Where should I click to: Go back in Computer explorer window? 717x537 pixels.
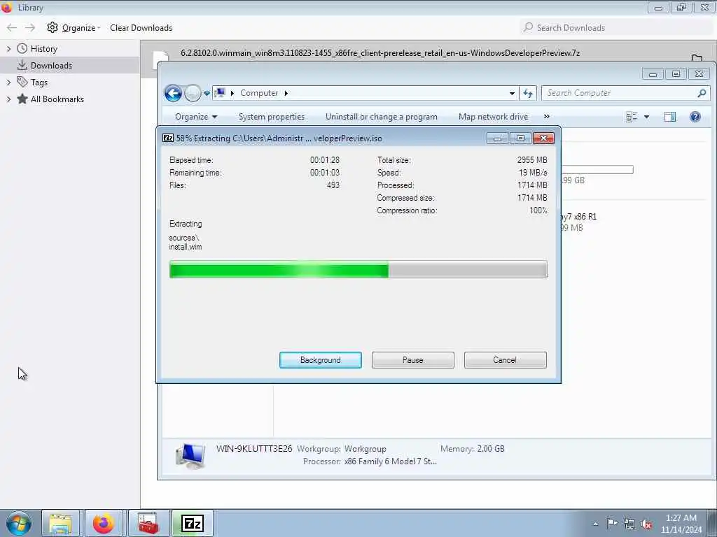tap(174, 93)
